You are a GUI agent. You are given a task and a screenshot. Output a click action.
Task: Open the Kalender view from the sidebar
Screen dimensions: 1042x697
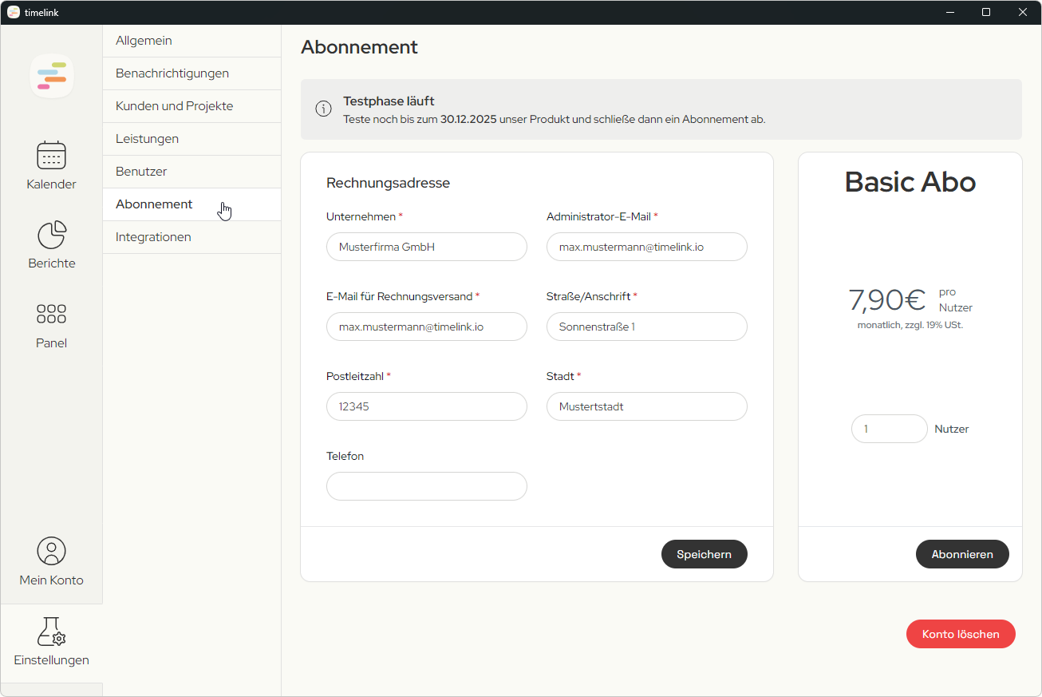(x=51, y=165)
